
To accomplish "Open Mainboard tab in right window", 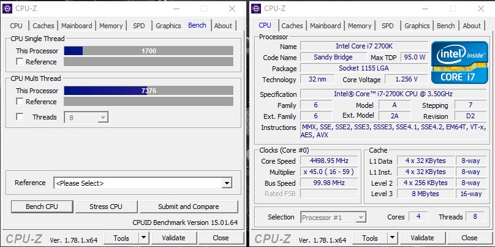I will (x=325, y=26).
